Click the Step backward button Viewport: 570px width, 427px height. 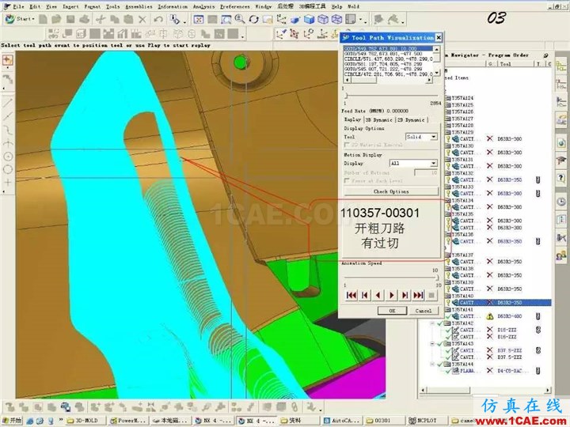click(x=365, y=295)
